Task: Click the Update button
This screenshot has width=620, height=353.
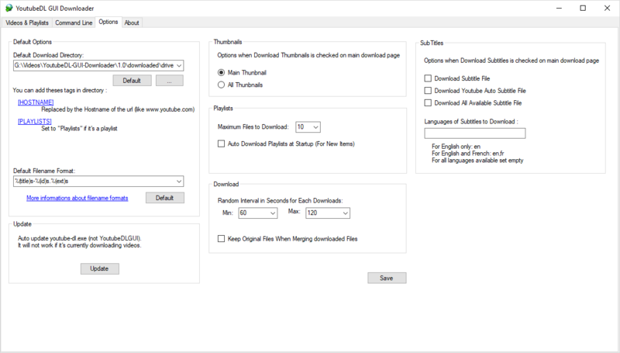Action: 100,268
